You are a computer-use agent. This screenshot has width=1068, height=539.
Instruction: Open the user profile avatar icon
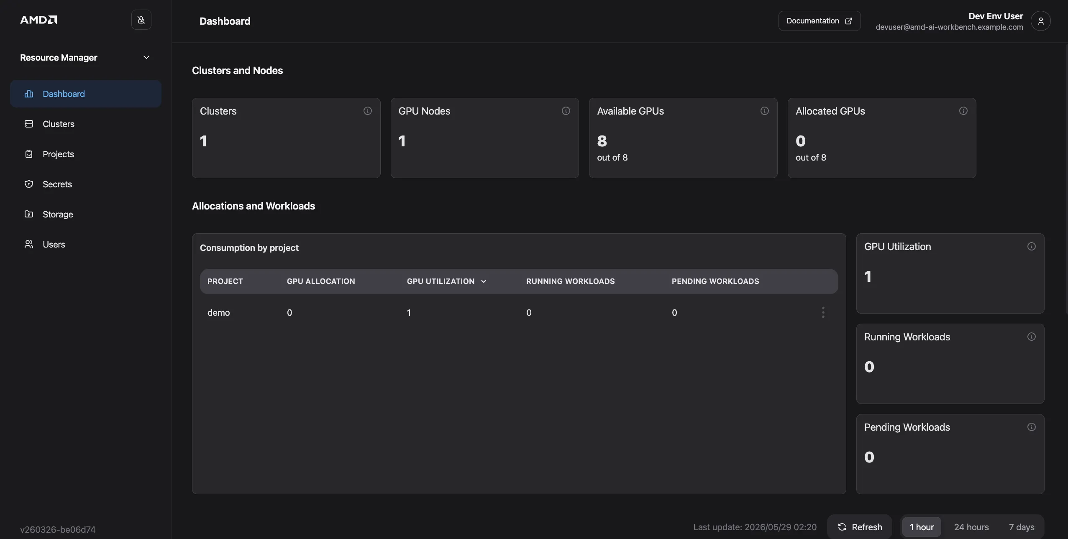1041,21
